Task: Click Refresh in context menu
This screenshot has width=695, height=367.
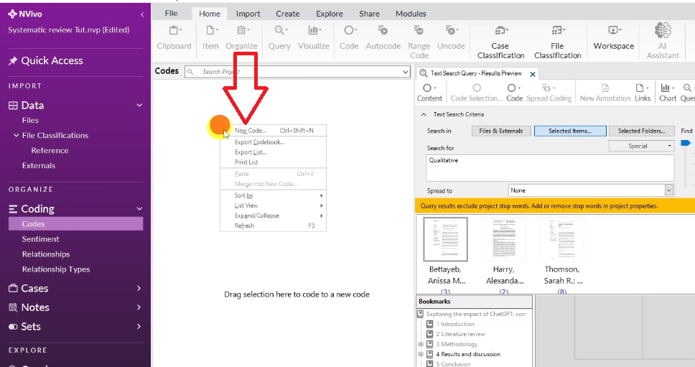Action: click(273, 226)
